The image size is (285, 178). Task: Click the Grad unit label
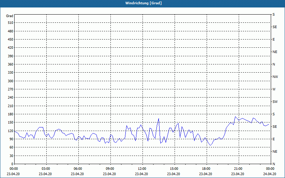[10, 16]
